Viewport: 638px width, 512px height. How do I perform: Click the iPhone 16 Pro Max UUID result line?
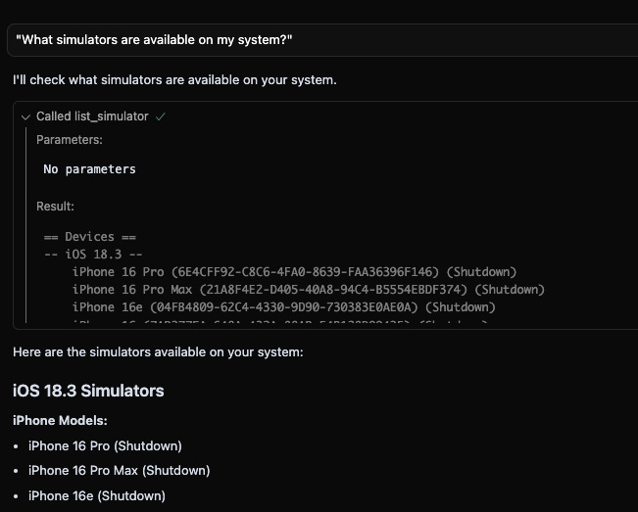click(x=309, y=290)
